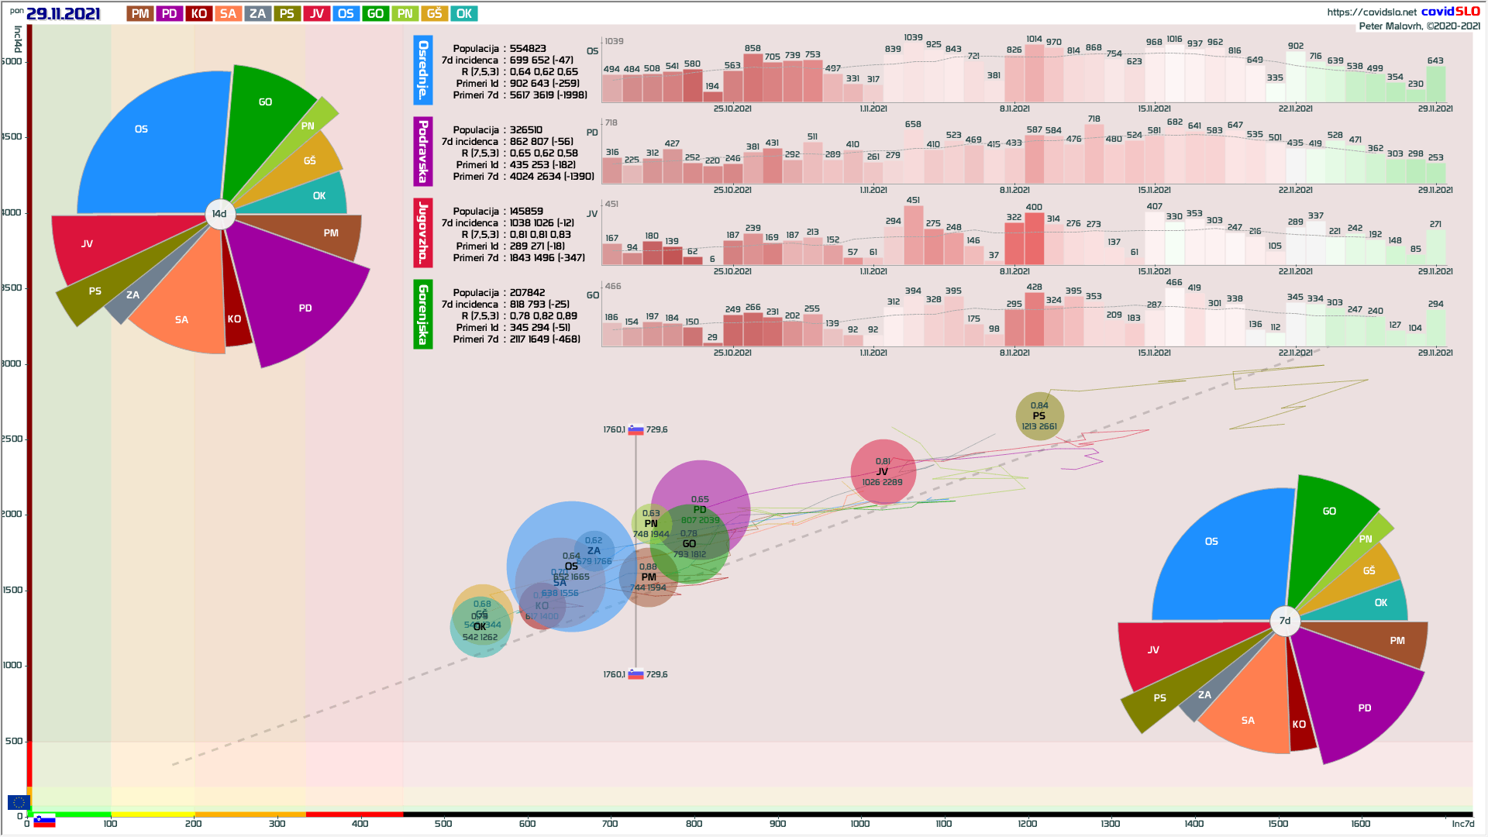Select the red JV bubble in scatter chart
This screenshot has width=1488, height=837.
point(883,471)
